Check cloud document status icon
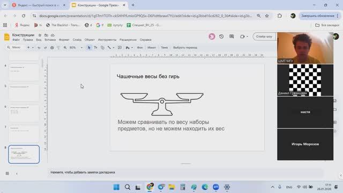Viewport: 343px width, 193px height. tap(53, 35)
